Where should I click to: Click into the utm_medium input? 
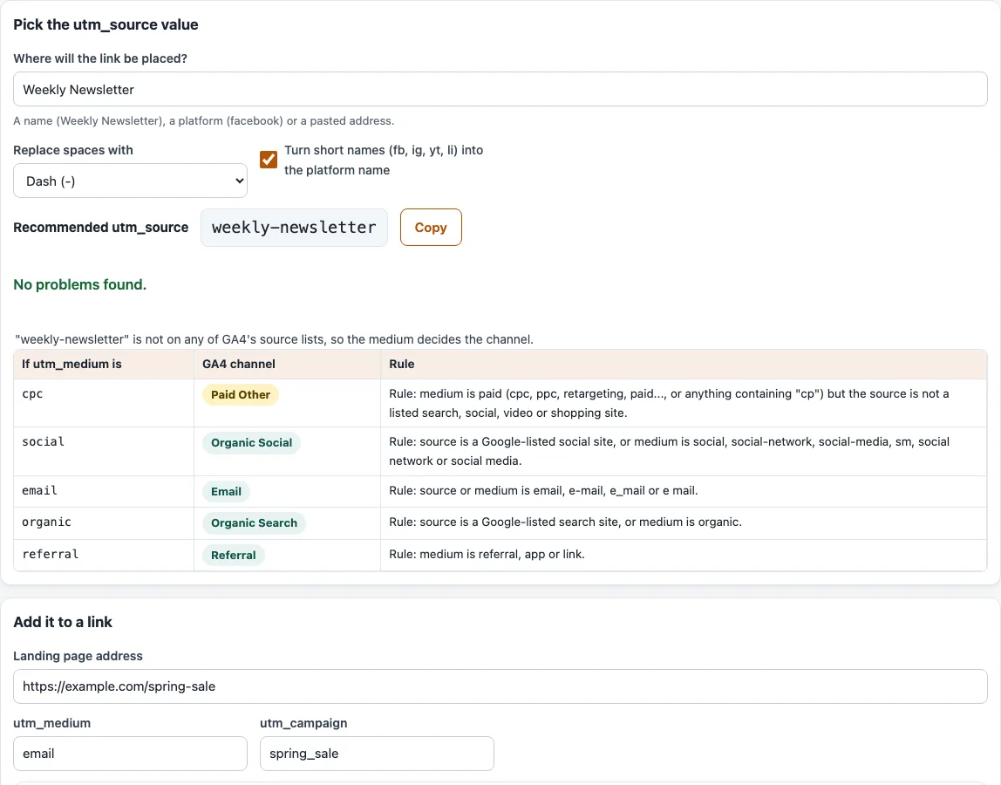pyautogui.click(x=130, y=754)
